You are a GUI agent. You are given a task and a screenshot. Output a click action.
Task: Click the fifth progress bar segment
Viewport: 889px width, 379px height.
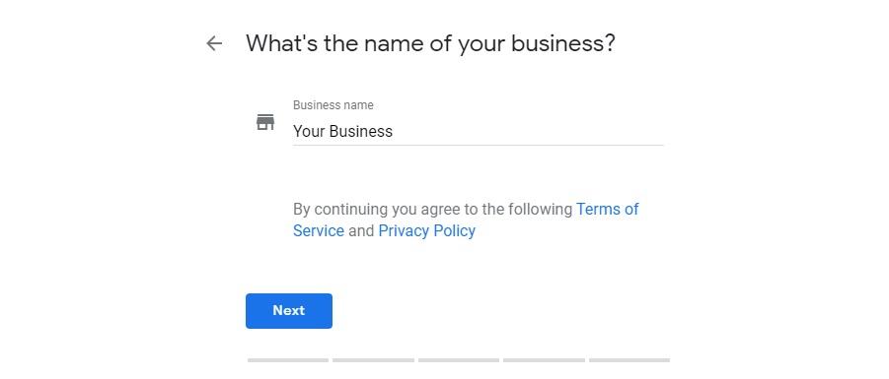[x=630, y=360]
